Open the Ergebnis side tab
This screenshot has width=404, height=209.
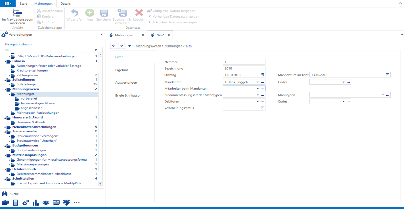click(x=122, y=70)
